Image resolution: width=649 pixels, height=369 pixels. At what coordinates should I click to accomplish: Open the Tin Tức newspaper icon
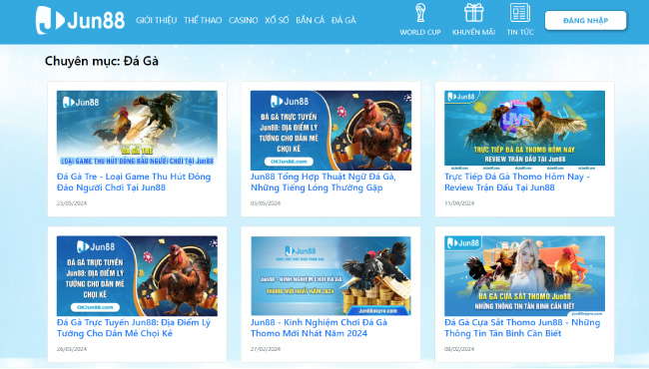(520, 13)
